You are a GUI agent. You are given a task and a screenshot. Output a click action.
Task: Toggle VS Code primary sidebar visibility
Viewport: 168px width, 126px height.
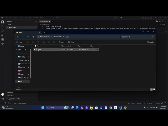pyautogui.click(x=146, y=18)
